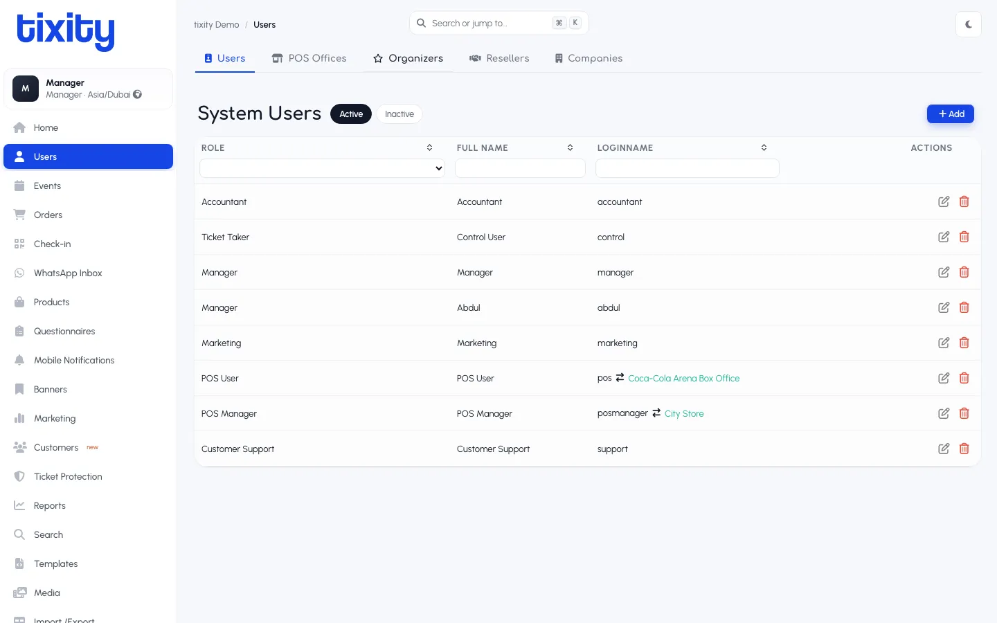Click the Add user button
The height and width of the screenshot is (623, 997).
(x=951, y=114)
